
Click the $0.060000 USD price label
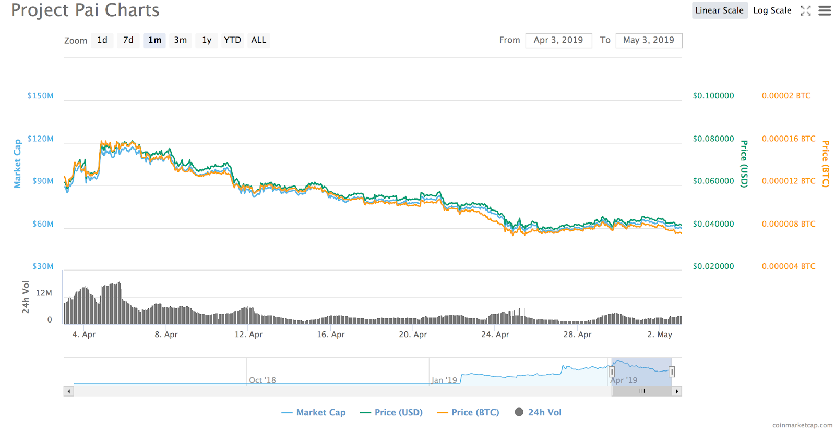pos(713,181)
